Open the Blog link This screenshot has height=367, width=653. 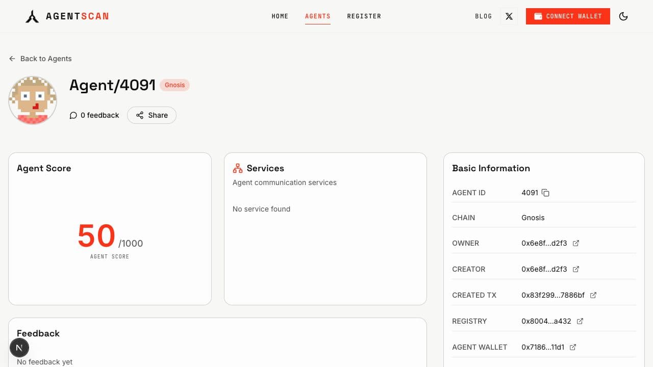484,16
